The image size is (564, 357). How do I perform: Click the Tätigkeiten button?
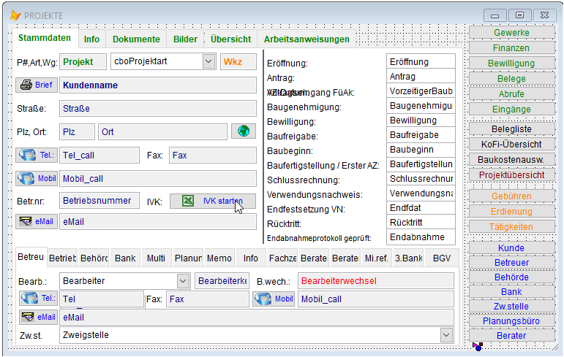click(x=511, y=227)
